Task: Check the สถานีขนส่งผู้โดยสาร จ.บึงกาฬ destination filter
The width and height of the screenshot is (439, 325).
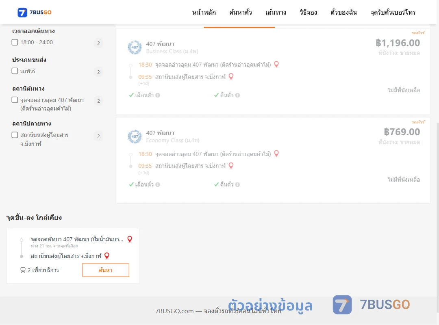Action: 15,135
